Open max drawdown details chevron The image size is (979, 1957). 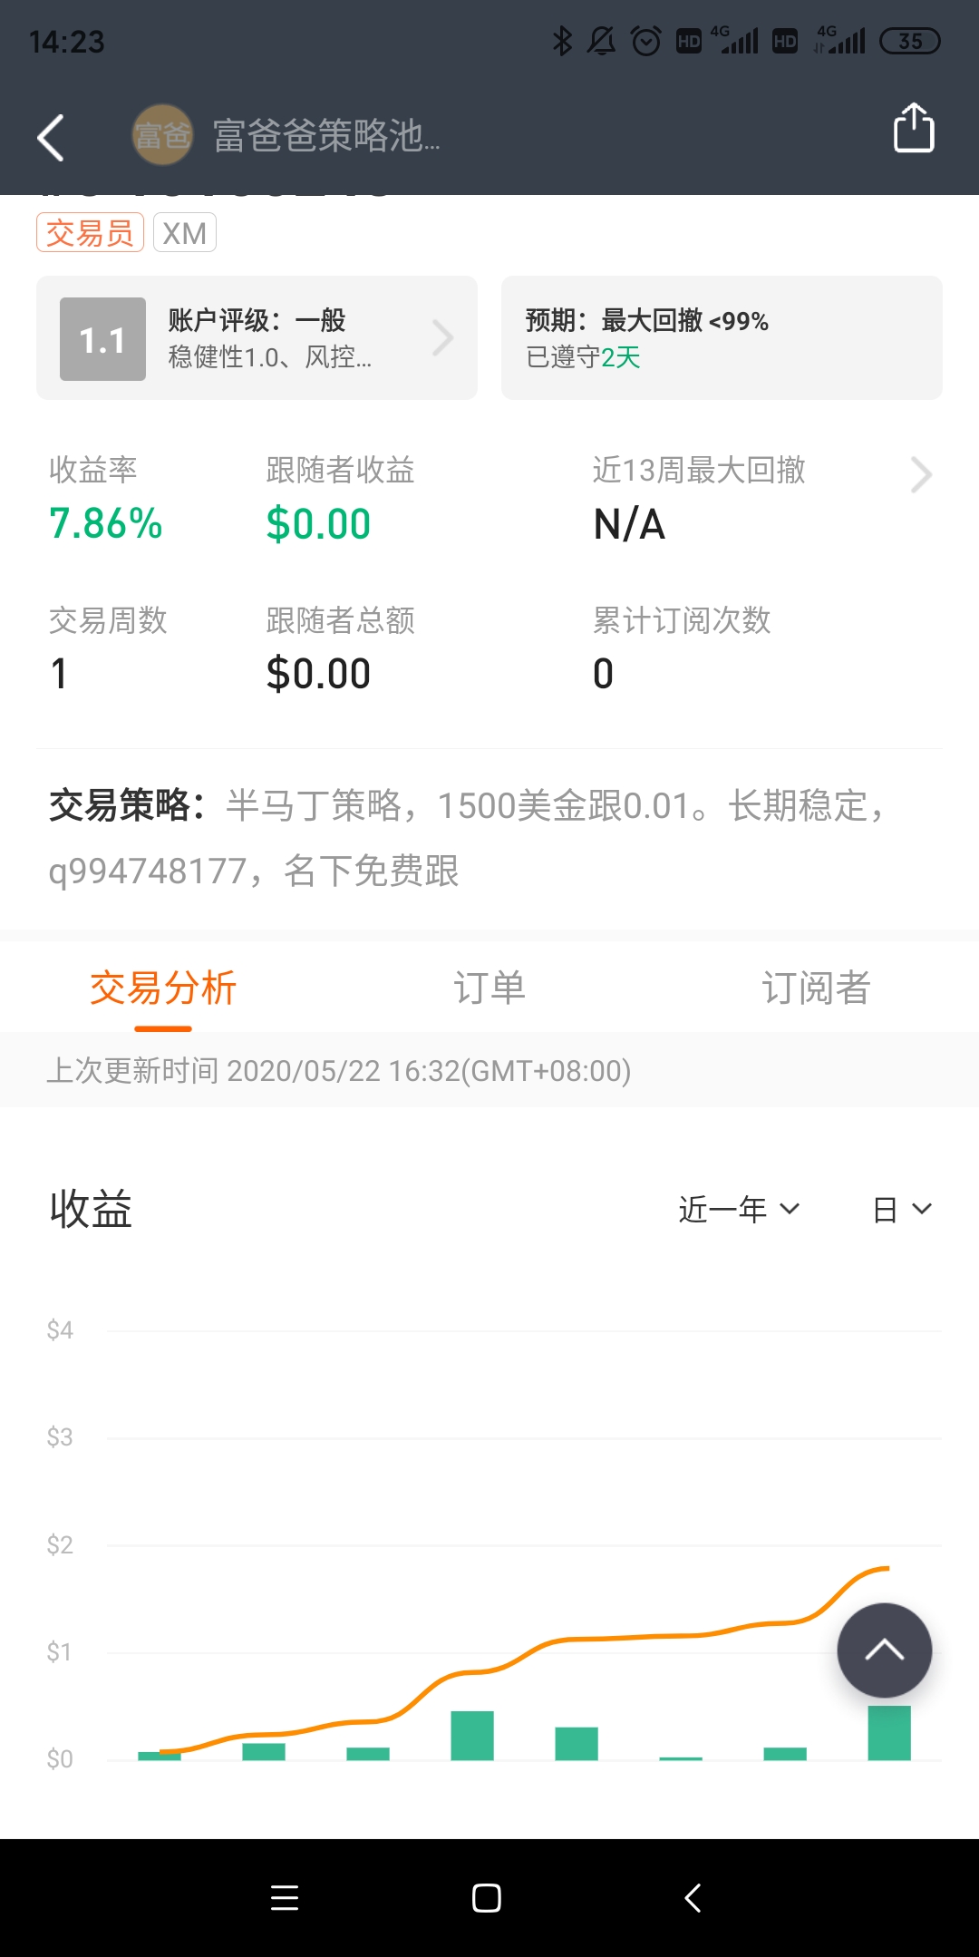[x=920, y=474]
